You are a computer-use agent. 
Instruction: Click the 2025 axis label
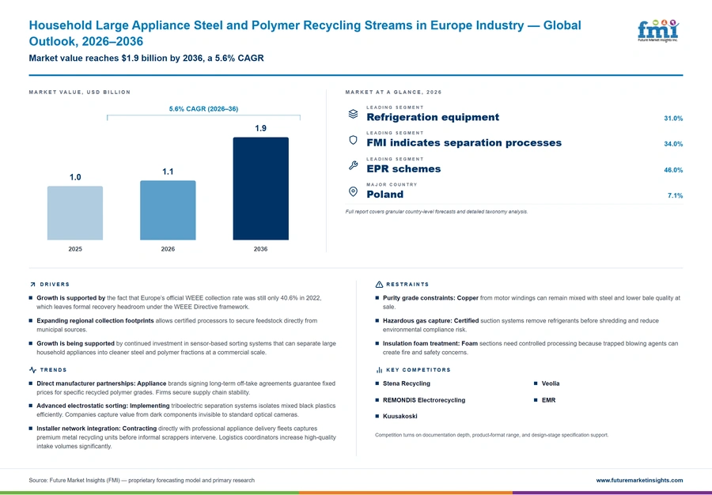(75, 249)
